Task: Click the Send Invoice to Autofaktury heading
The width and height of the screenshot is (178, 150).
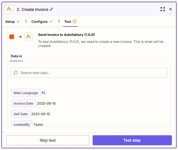Action: (x=66, y=35)
